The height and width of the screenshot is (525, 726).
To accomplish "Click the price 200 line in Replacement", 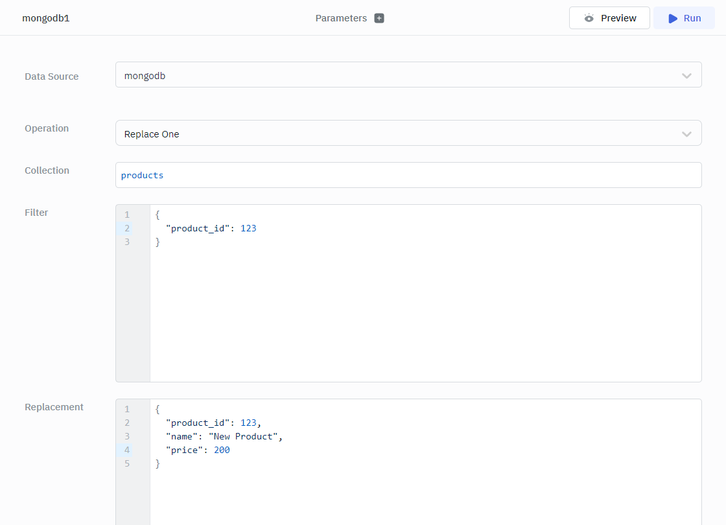I will pos(198,450).
